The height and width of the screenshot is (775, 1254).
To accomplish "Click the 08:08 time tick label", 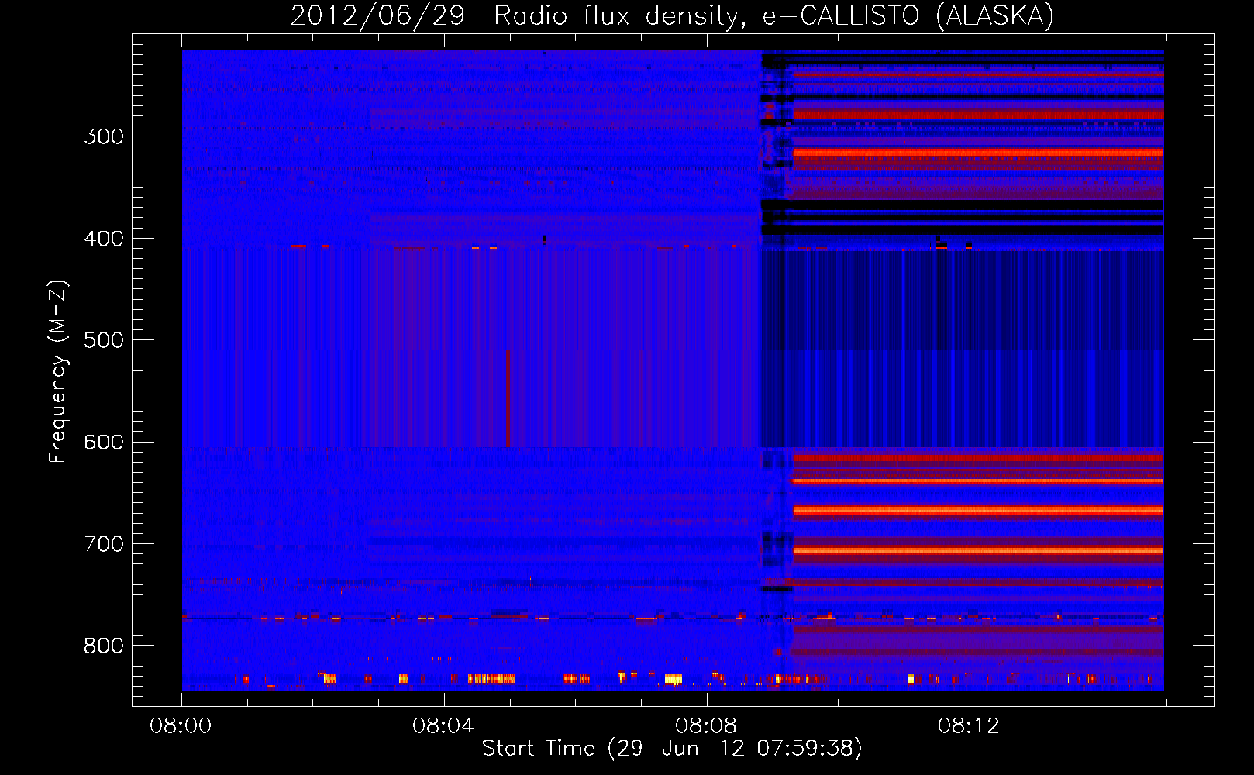I will tap(706, 726).
